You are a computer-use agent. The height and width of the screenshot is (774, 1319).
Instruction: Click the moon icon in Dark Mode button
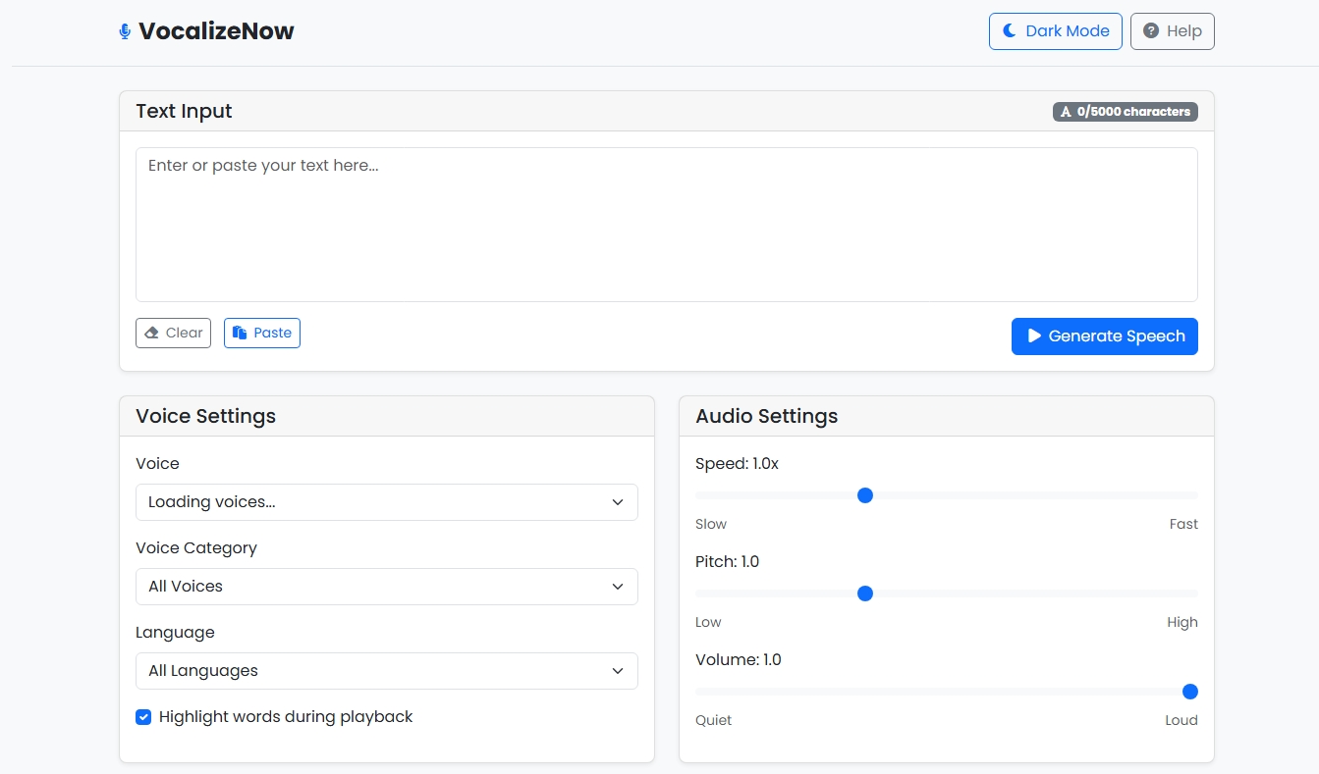(1009, 30)
